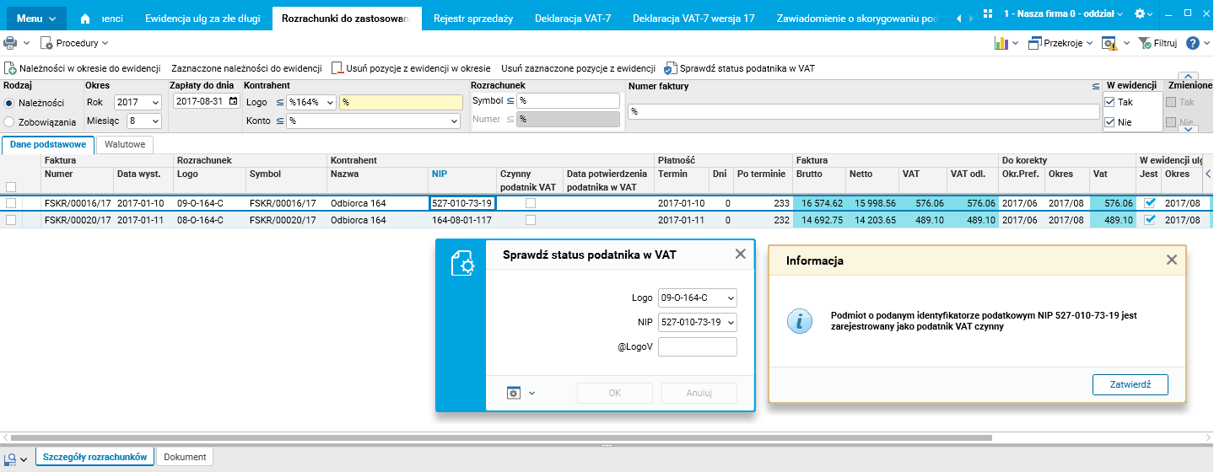Open the print icon in the toolbar
The image size is (1214, 472).
point(10,43)
